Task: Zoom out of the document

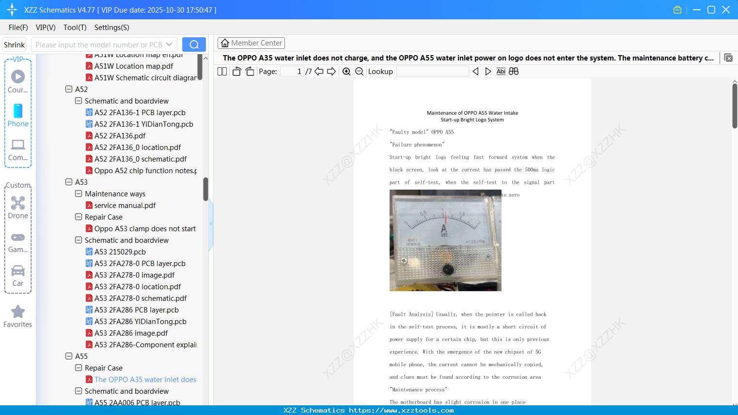Action: pos(359,72)
